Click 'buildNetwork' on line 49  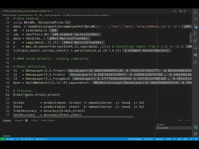(x=37, y=83)
